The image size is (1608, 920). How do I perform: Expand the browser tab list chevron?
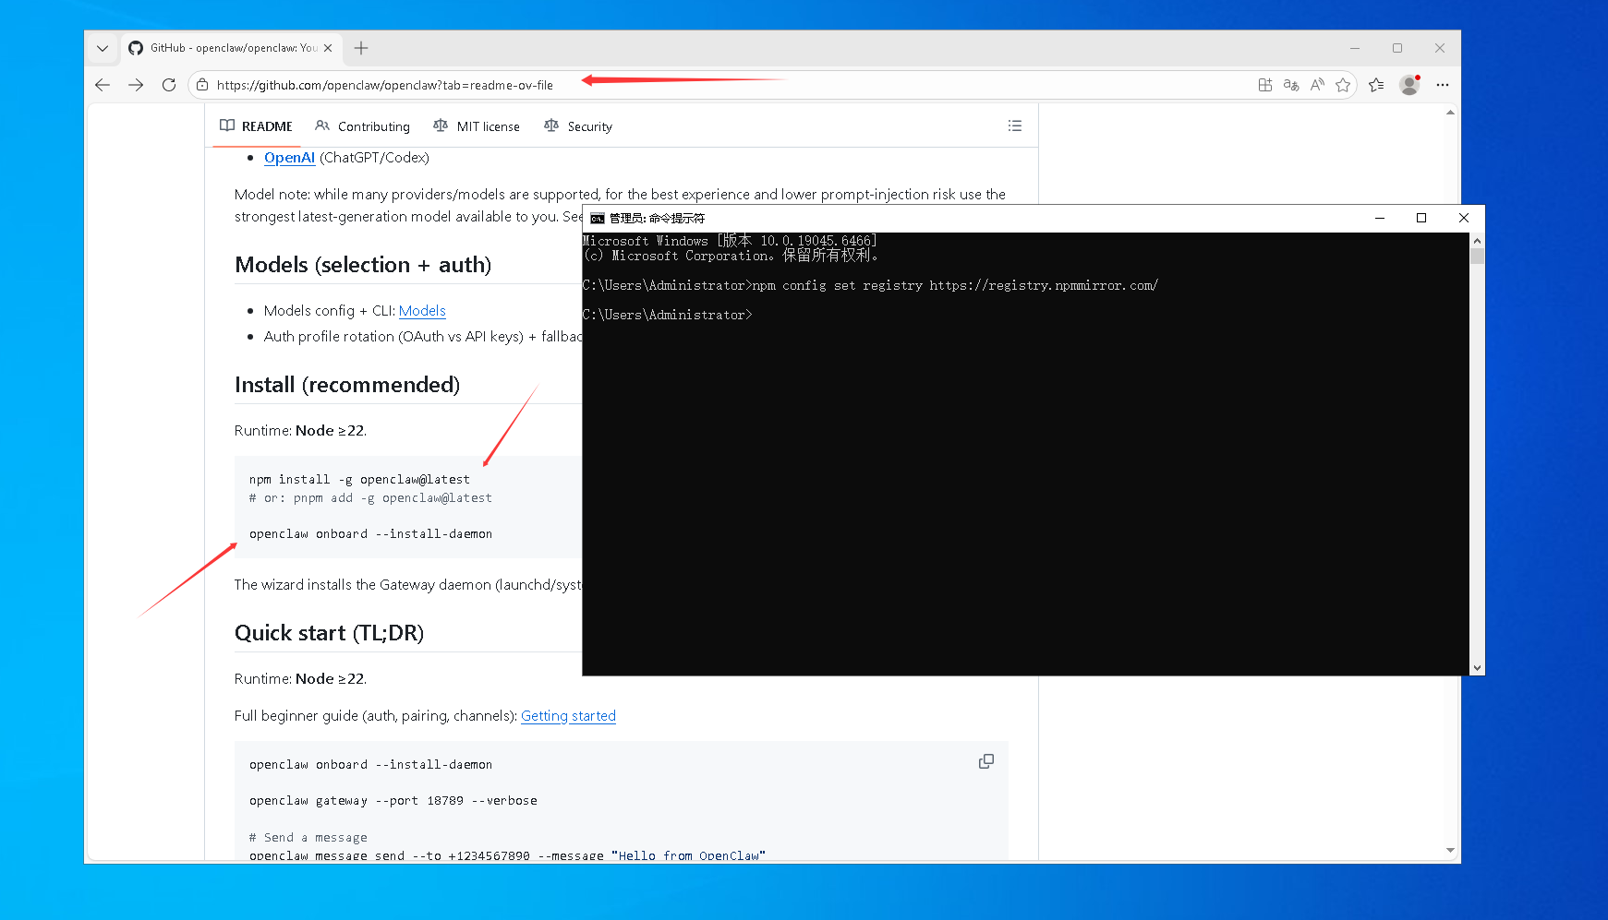pos(103,48)
